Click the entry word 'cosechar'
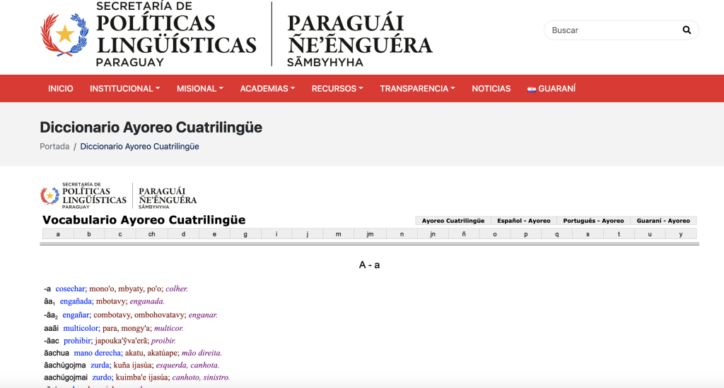Image resolution: width=724 pixels, height=388 pixels. pos(71,289)
